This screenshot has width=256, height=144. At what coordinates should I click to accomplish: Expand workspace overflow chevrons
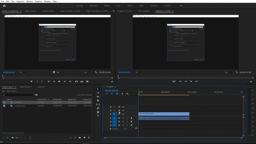[181, 6]
